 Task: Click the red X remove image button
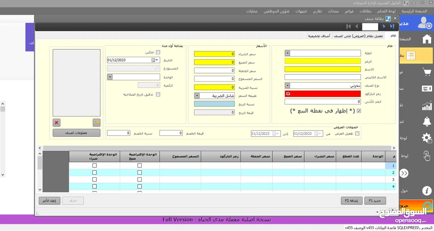57,123
